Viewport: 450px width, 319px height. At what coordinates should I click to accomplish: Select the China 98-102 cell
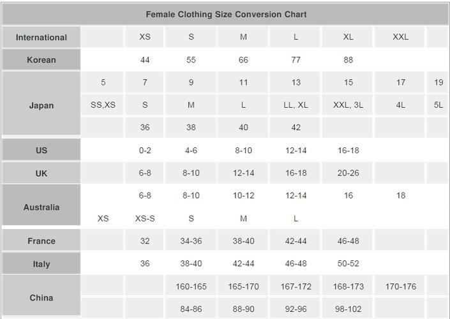click(x=348, y=309)
